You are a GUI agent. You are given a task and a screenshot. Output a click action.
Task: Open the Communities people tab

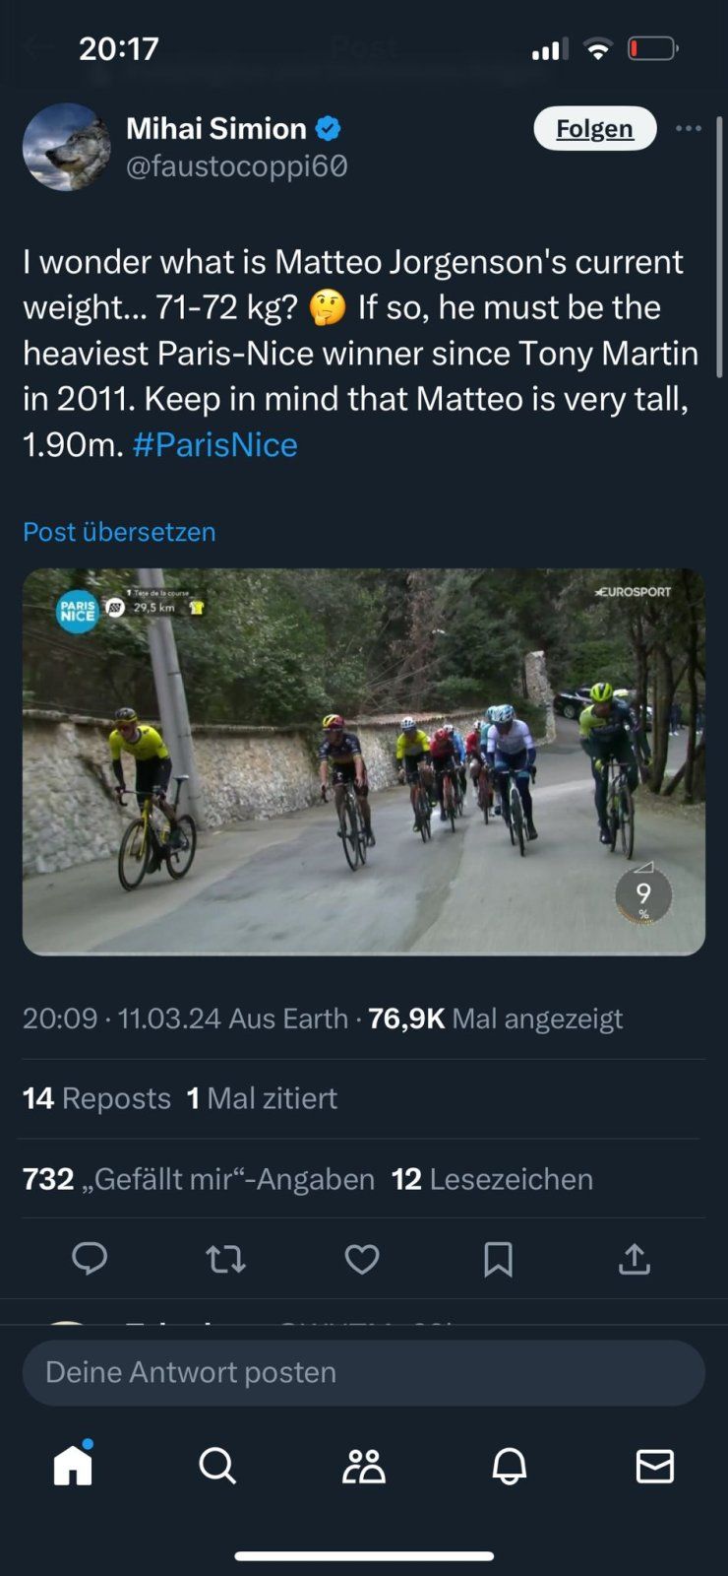click(x=364, y=1466)
